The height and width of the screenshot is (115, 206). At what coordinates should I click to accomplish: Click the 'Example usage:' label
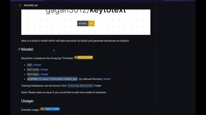(30, 110)
